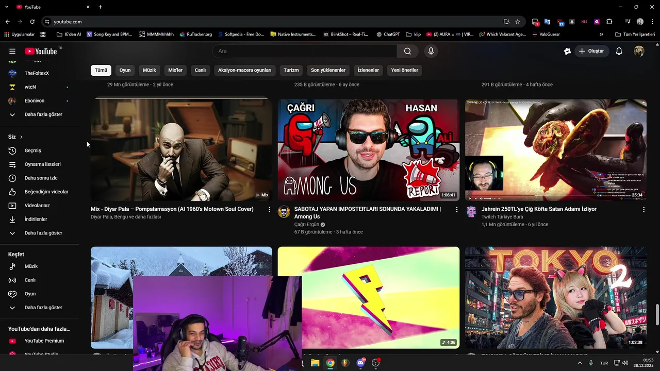The image size is (660, 371).
Task: Click the HLS extension icon
Action: pyautogui.click(x=584, y=22)
